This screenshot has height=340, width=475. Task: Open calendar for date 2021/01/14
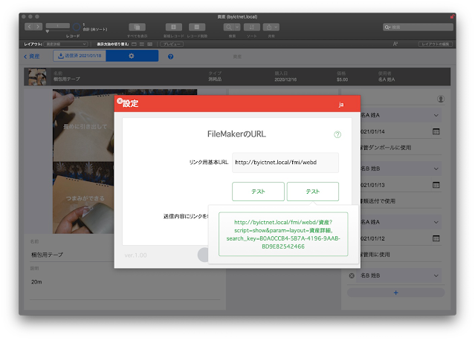[436, 131]
